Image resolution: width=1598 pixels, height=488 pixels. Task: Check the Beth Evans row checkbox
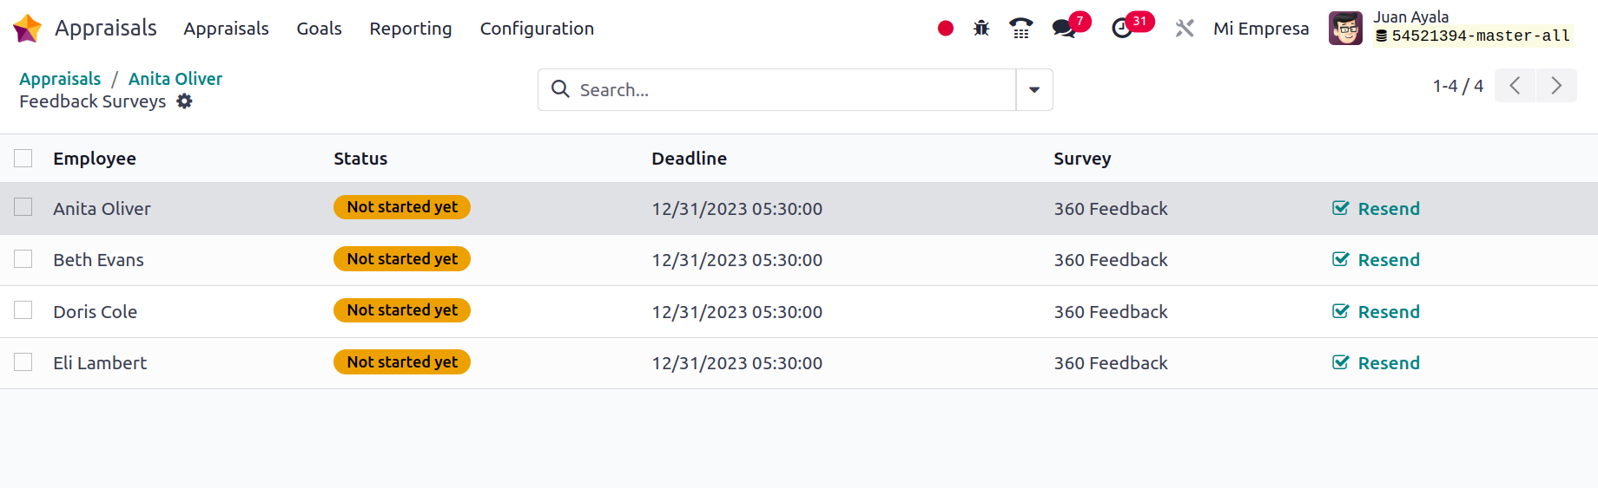point(23,259)
